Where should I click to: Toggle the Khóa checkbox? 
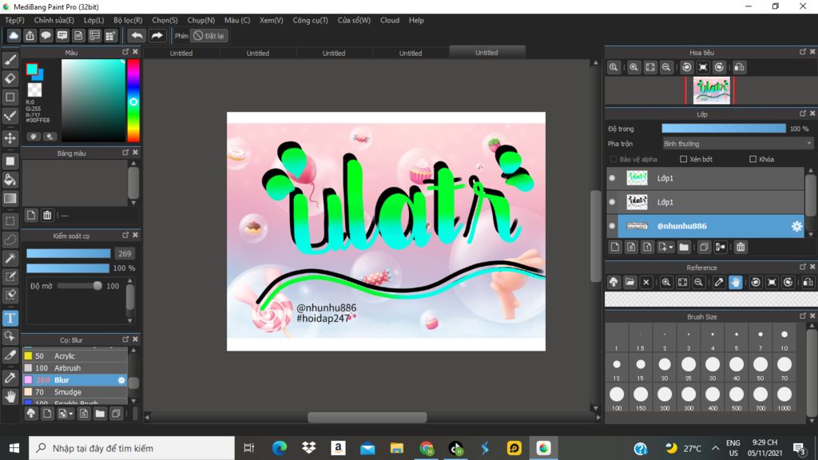[752, 159]
